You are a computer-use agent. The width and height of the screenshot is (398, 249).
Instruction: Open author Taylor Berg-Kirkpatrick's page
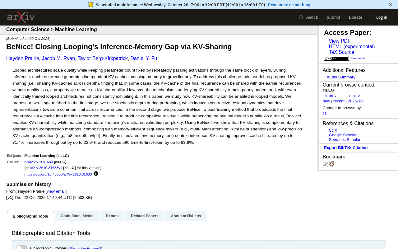tap(103, 59)
